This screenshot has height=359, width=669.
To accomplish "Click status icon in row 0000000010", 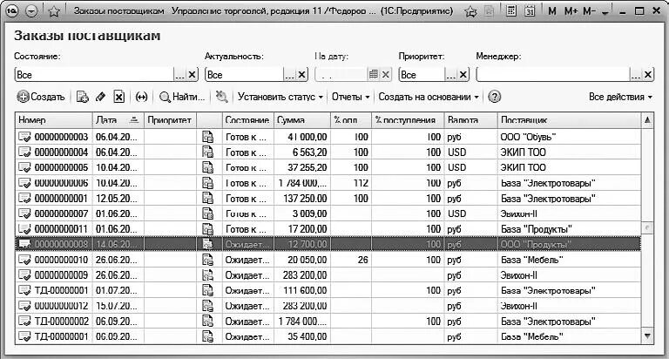I will pos(208,260).
